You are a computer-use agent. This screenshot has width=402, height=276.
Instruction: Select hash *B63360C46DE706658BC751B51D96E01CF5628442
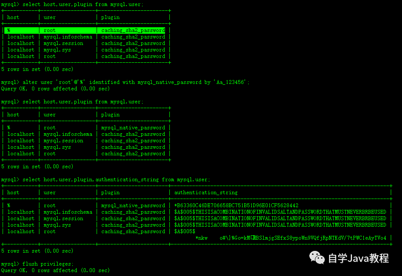point(236,205)
